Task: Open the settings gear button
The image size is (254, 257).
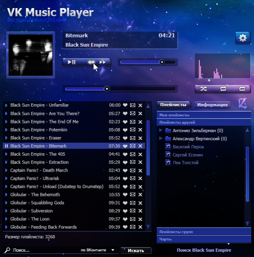Action: pos(243,38)
